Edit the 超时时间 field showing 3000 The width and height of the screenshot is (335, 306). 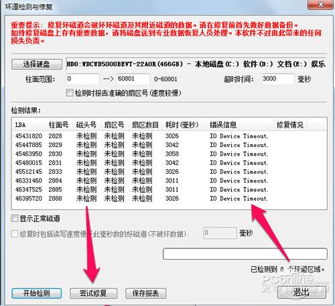[278, 79]
